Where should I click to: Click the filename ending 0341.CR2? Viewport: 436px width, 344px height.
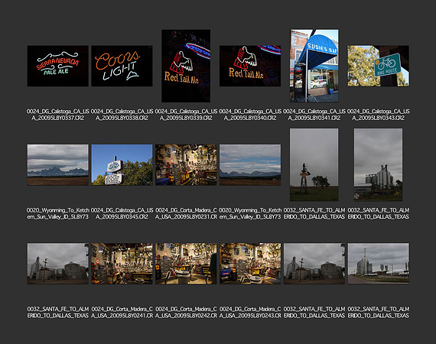tap(314, 115)
